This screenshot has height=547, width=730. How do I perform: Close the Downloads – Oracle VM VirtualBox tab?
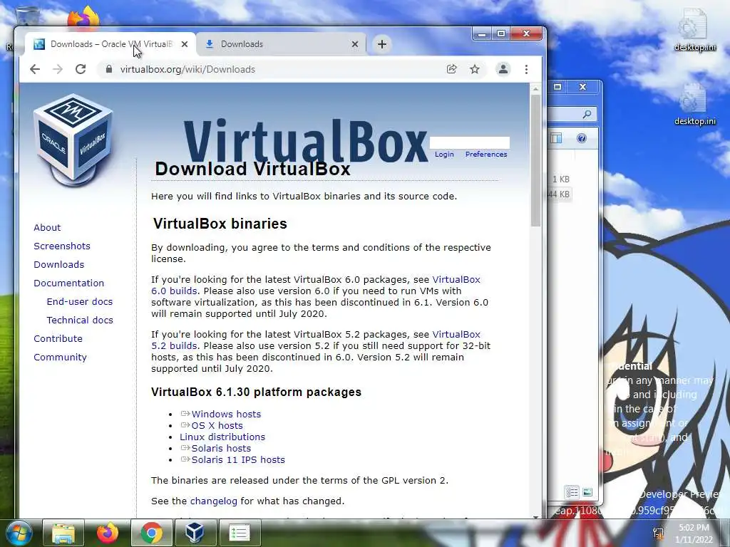tap(185, 44)
